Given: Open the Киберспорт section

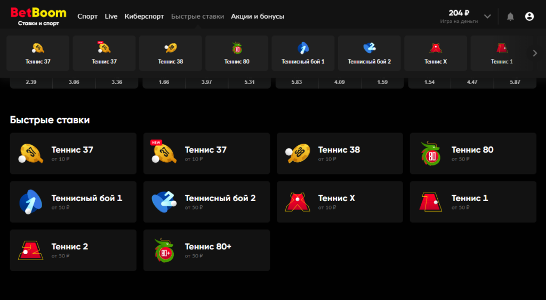Looking at the screenshot, I should (x=144, y=16).
